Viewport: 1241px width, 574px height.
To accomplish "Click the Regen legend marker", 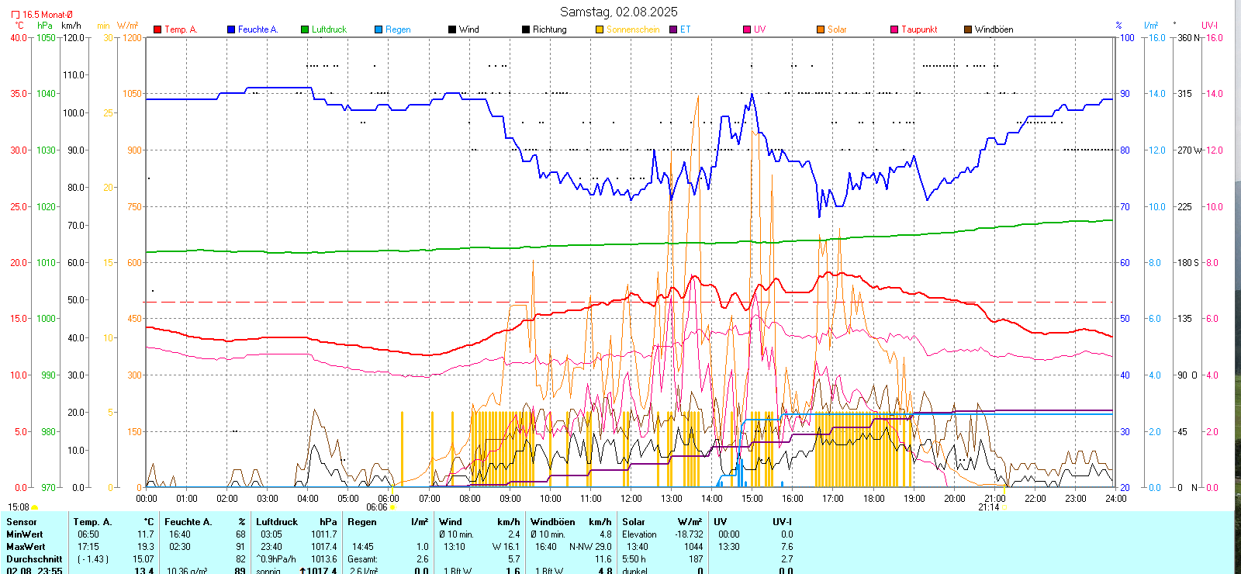I will pyautogui.click(x=379, y=29).
